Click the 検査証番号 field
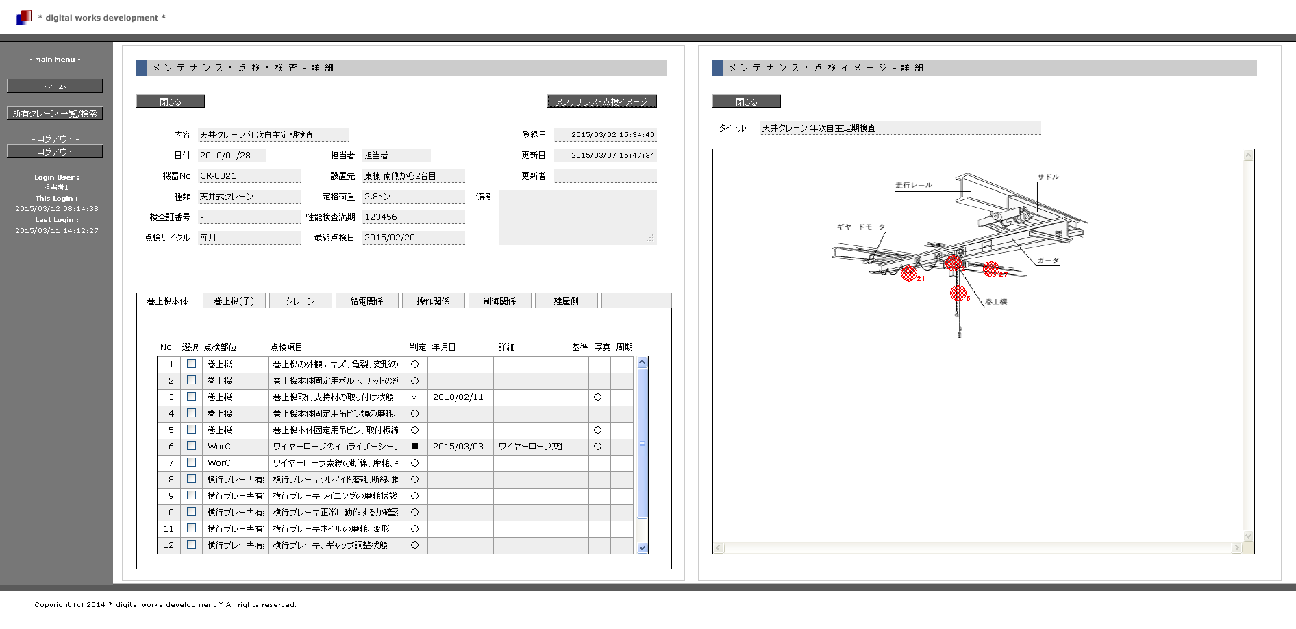 pos(249,217)
